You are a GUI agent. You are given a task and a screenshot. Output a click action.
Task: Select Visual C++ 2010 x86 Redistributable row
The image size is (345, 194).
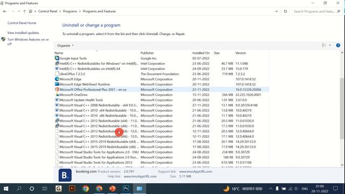[162, 116]
